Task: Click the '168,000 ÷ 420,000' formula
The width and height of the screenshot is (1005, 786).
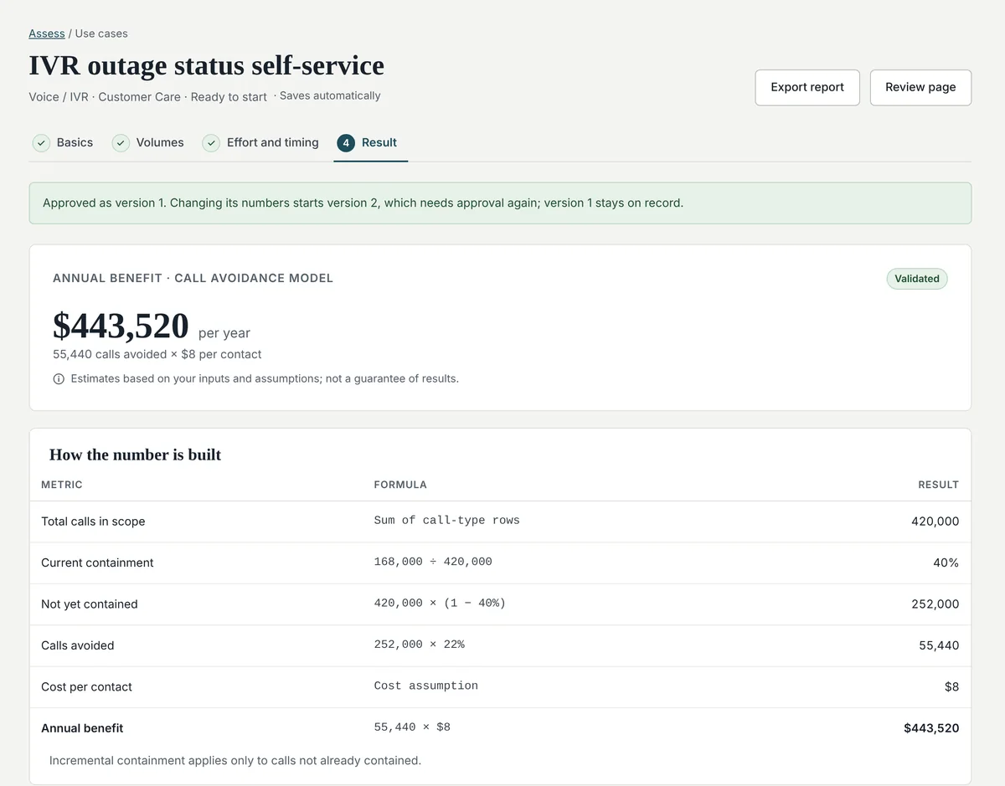Action: (433, 562)
